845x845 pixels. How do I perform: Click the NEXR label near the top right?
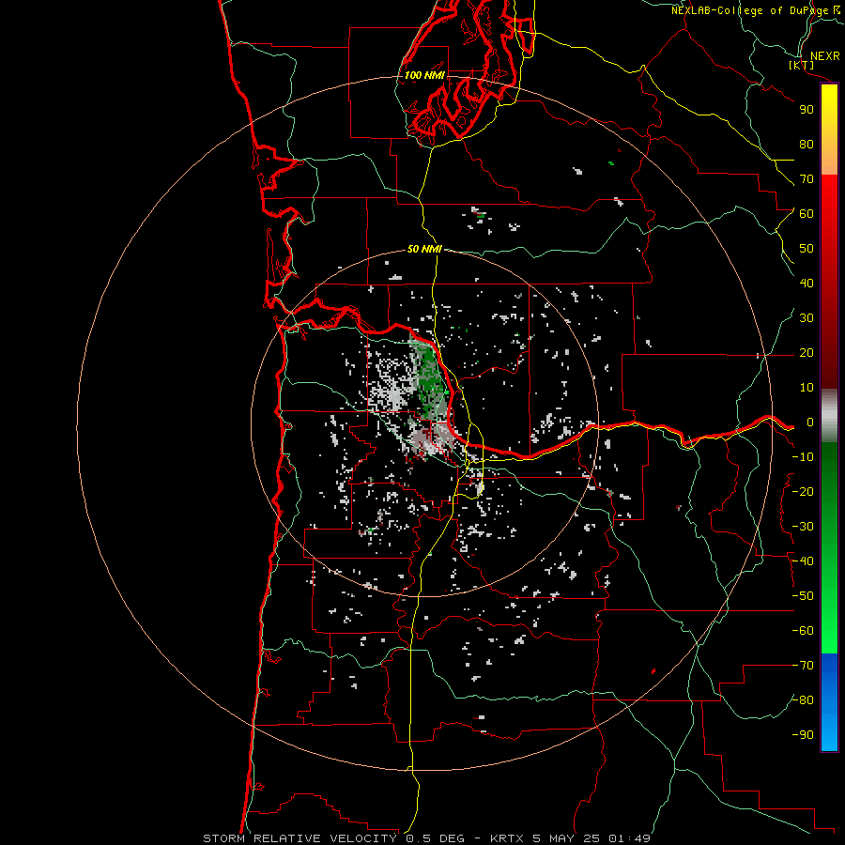coord(825,56)
